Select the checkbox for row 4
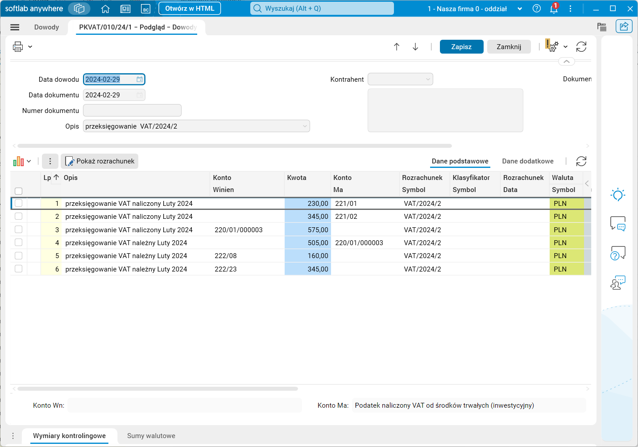 tap(18, 242)
